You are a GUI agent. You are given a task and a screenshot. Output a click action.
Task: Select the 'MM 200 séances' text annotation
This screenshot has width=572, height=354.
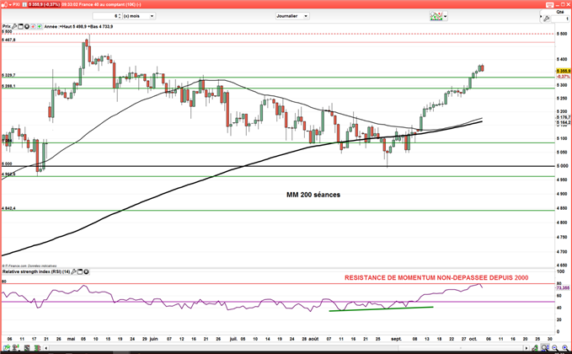click(x=313, y=195)
